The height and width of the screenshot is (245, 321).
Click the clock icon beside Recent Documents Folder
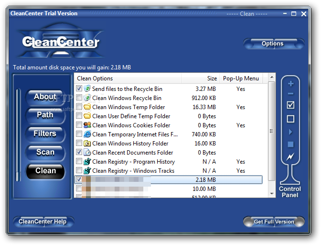click(87, 152)
